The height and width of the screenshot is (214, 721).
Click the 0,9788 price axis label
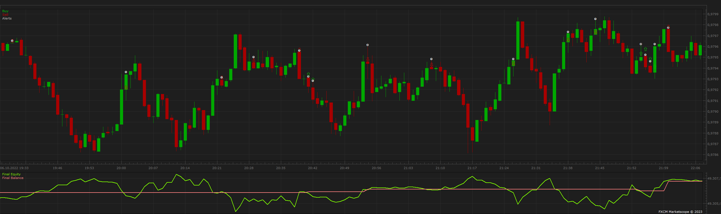coord(713,133)
